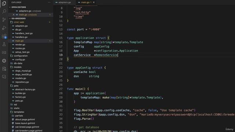Click 'const port' on line 13
This screenshot has width=235, height=132.
pyautogui.click(x=75, y=29)
